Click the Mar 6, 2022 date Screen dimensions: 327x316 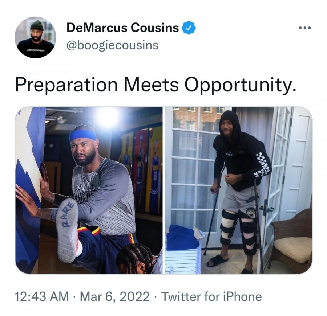pos(114,296)
